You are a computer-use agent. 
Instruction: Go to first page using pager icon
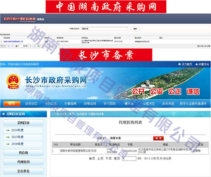[x=8, y=46]
